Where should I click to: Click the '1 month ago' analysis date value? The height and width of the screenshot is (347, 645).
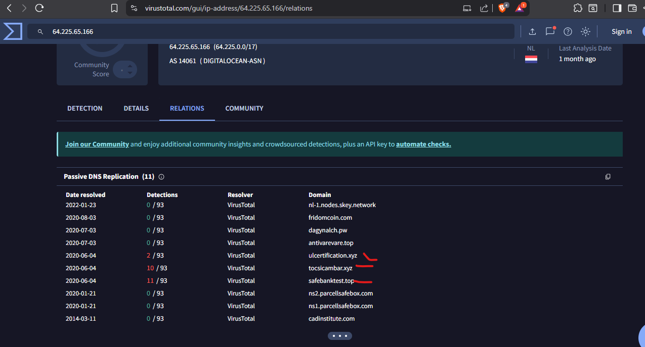pos(577,59)
